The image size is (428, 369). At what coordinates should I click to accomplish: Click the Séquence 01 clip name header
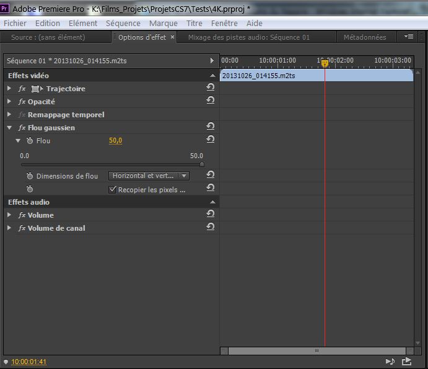click(x=67, y=61)
